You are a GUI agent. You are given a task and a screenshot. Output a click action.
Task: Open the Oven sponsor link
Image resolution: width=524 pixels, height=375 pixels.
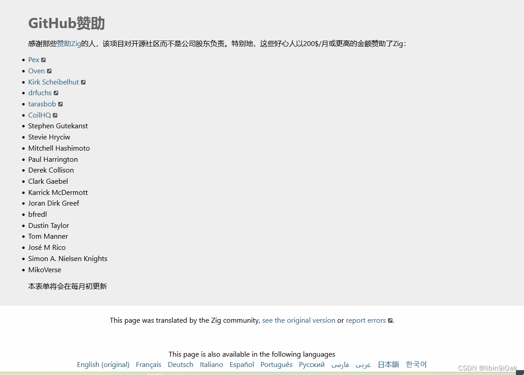point(36,71)
